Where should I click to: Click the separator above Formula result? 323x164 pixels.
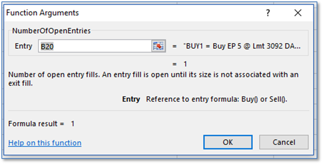tap(159, 111)
